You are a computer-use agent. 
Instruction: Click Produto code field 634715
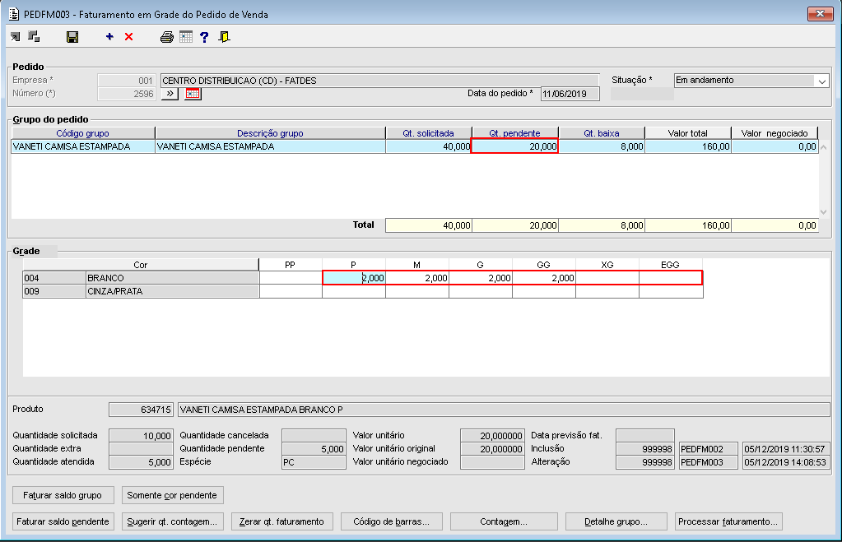tap(141, 410)
